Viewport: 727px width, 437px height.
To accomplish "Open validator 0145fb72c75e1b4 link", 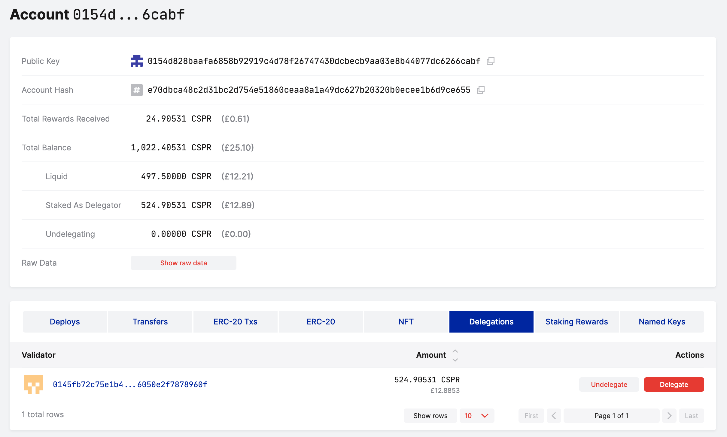I will (130, 384).
